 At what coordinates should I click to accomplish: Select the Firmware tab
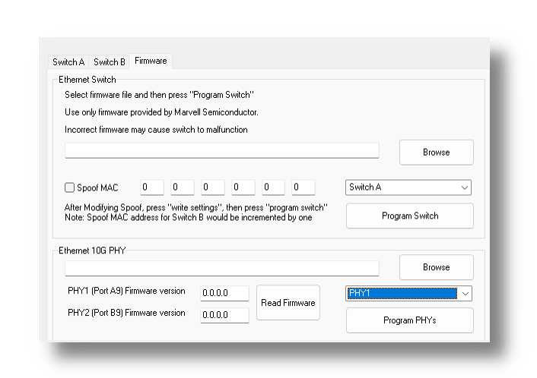[x=151, y=61]
